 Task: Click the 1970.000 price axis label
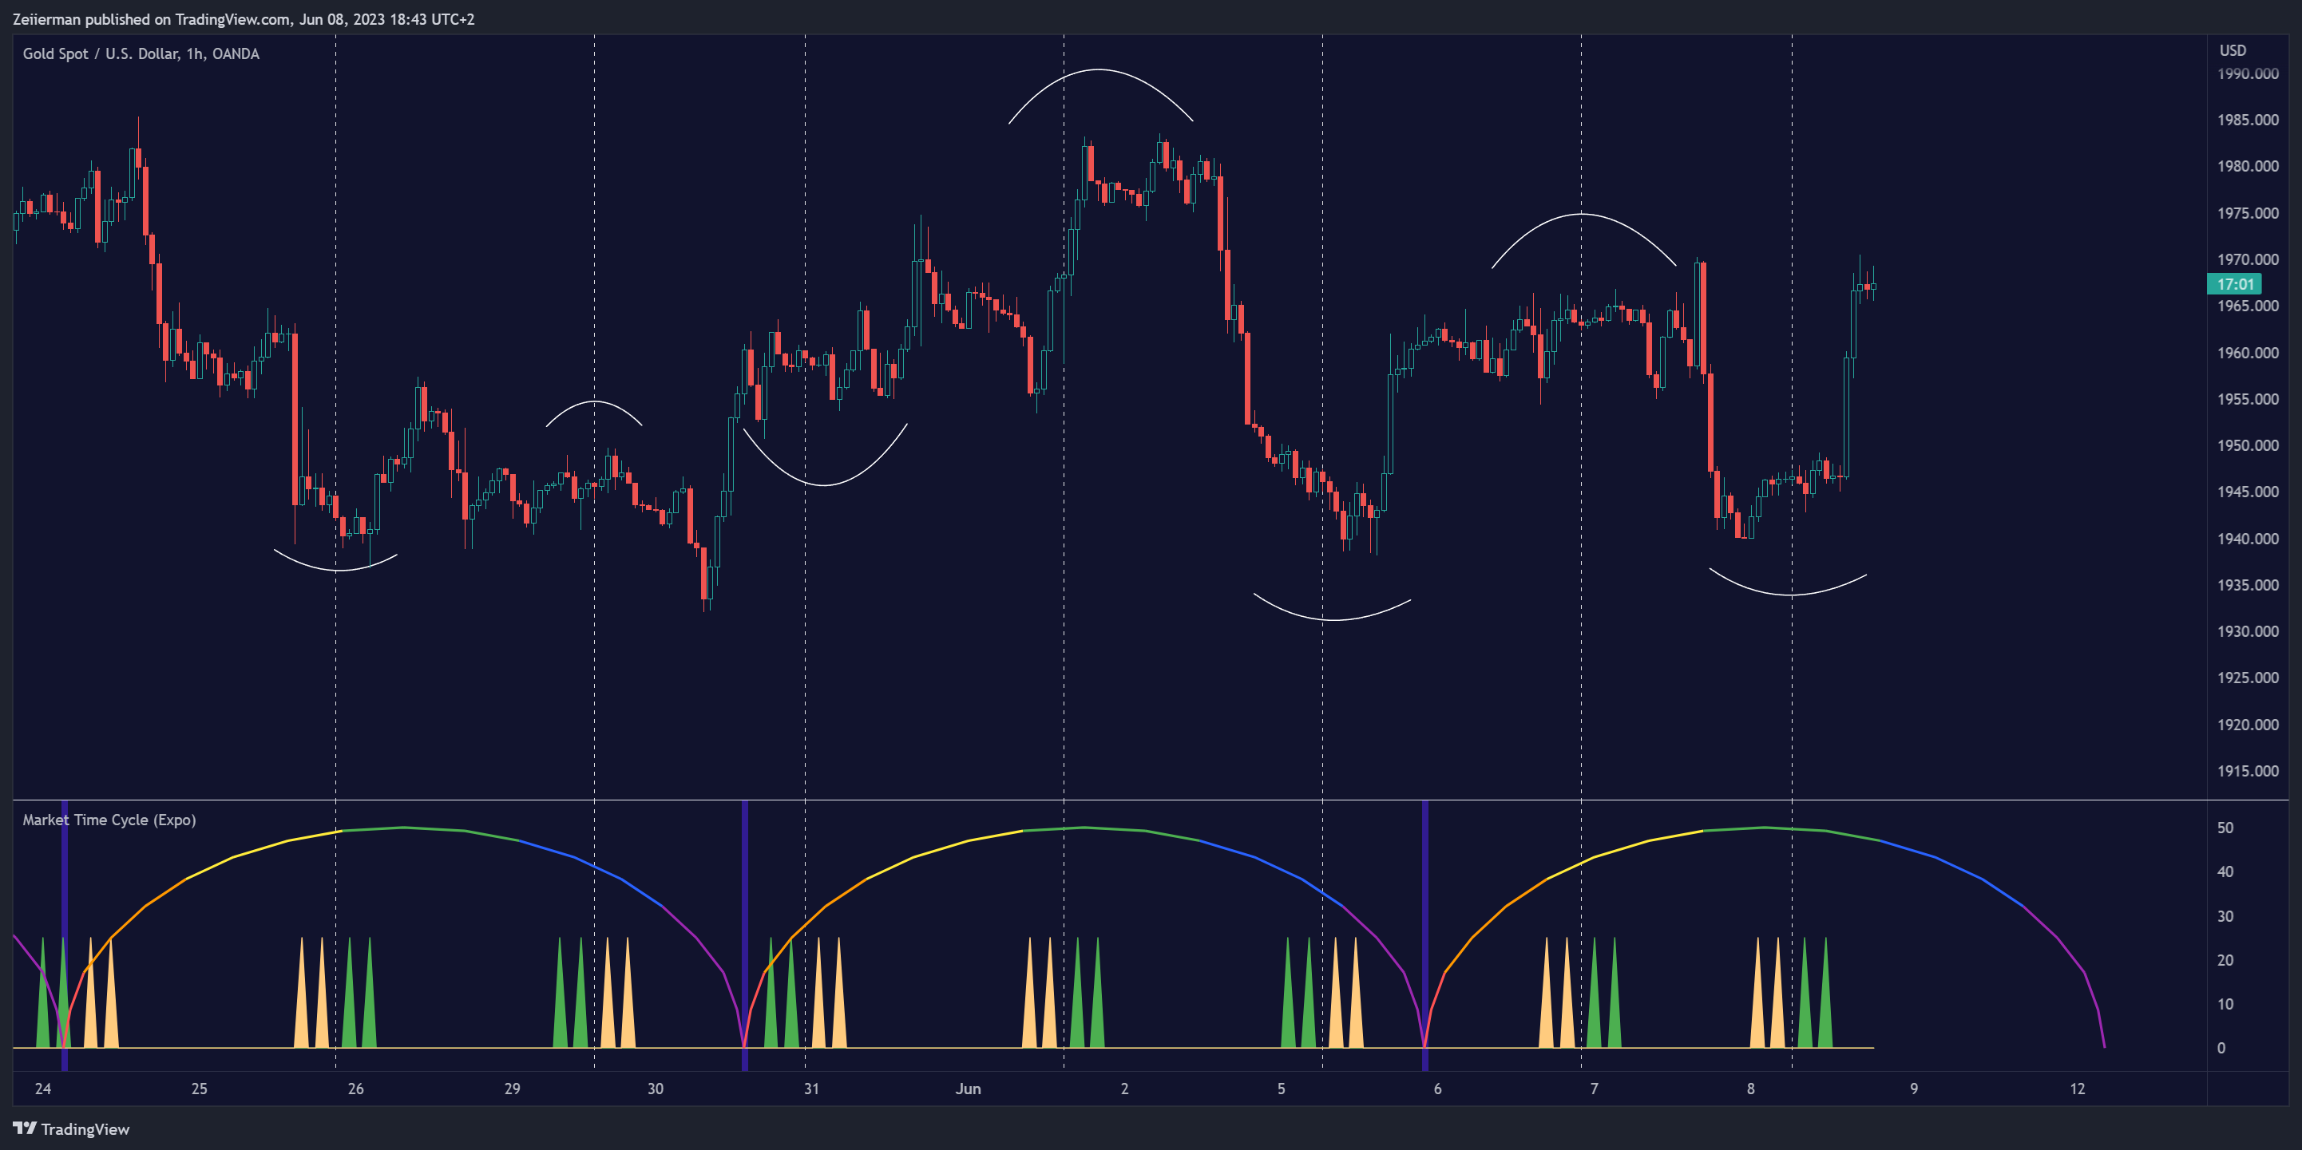pyautogui.click(x=2248, y=259)
